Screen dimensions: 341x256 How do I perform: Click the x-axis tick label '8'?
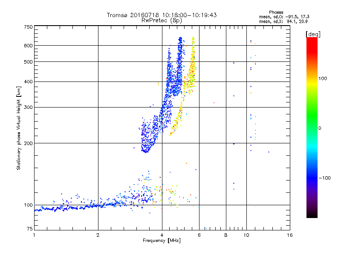coord(226,235)
